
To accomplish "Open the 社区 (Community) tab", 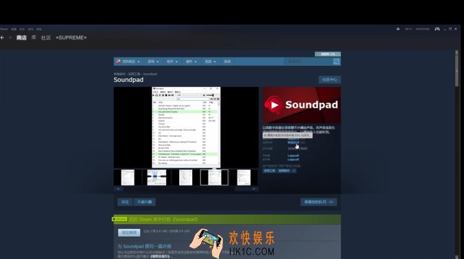I will (46, 38).
